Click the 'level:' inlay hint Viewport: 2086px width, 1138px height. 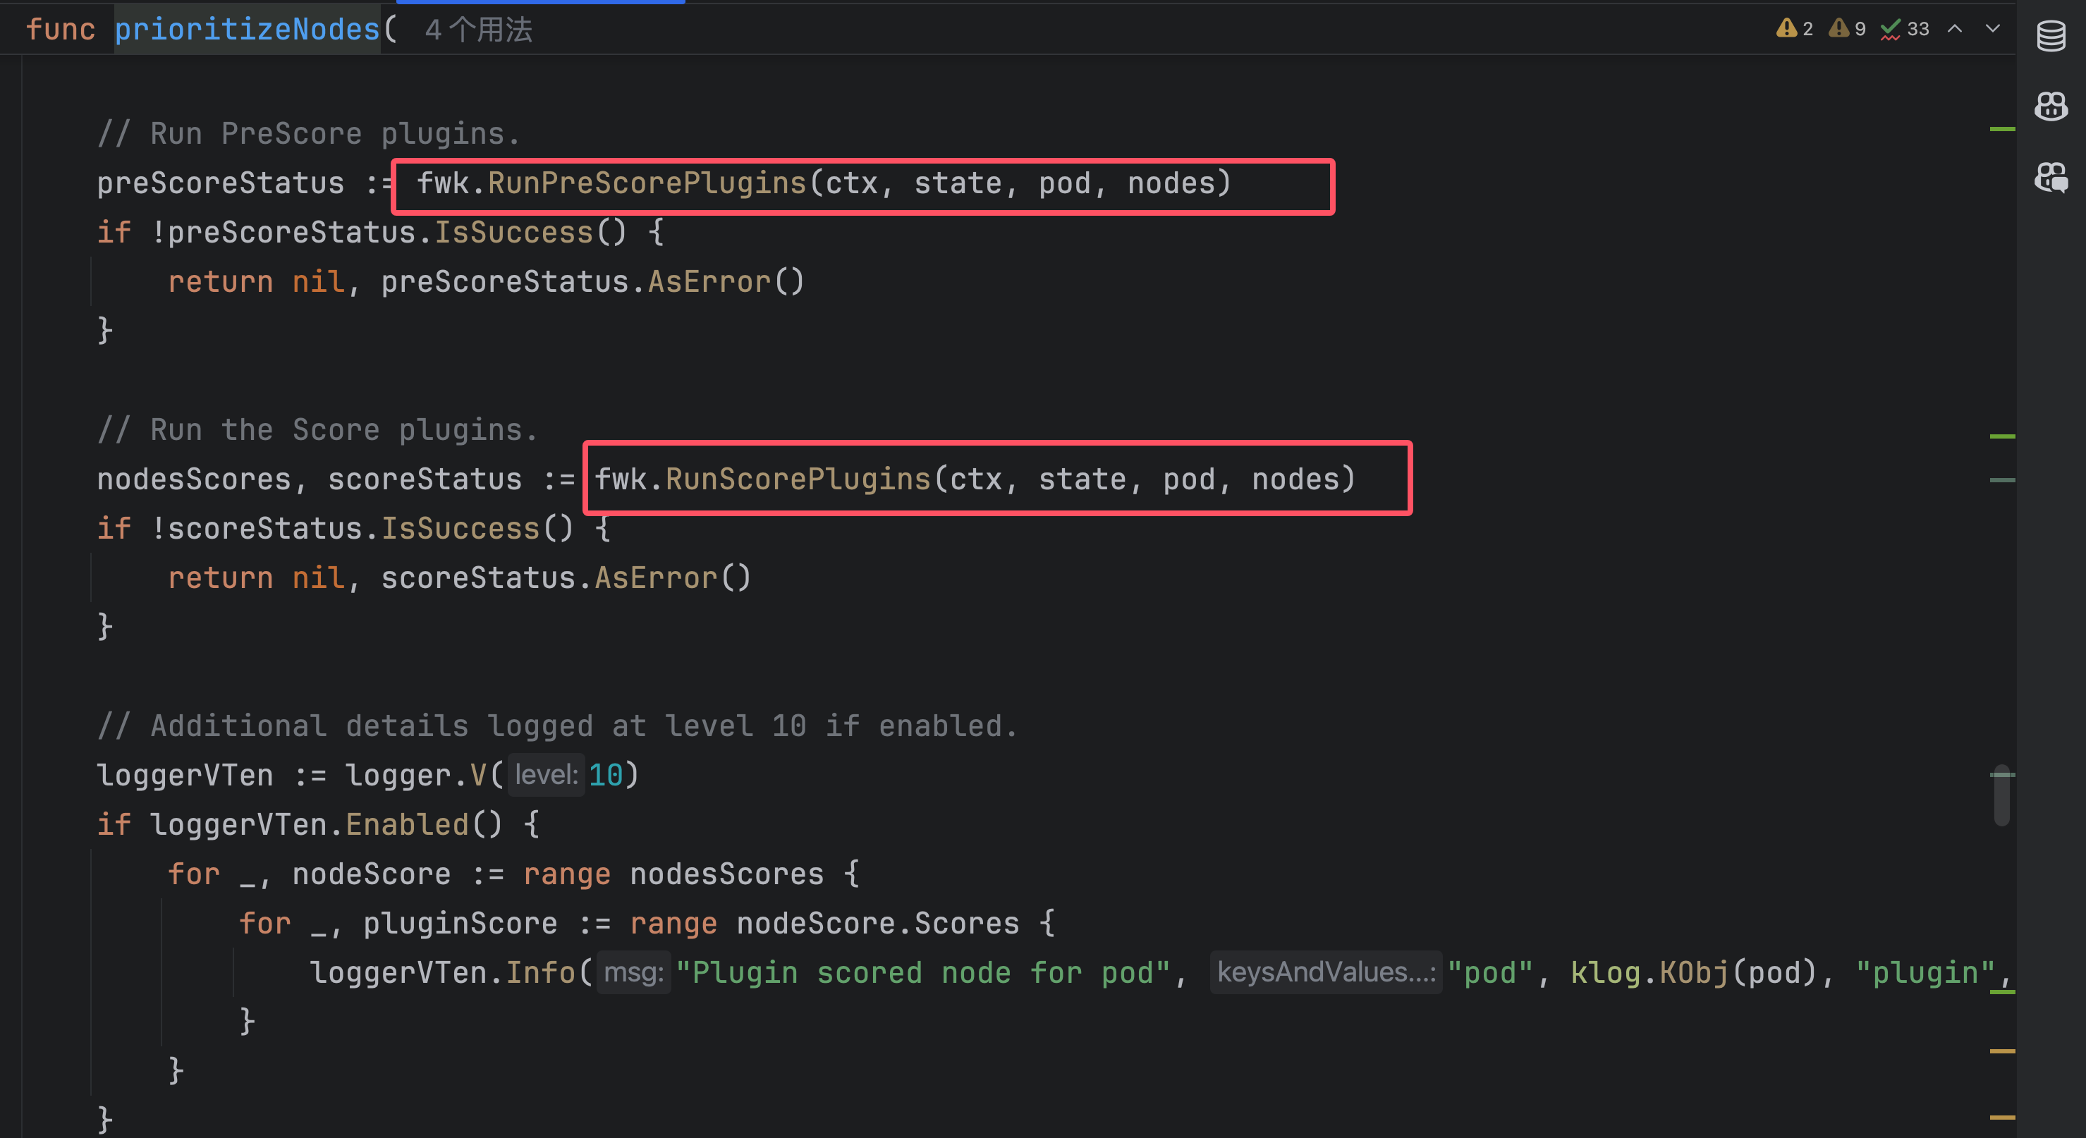click(546, 776)
